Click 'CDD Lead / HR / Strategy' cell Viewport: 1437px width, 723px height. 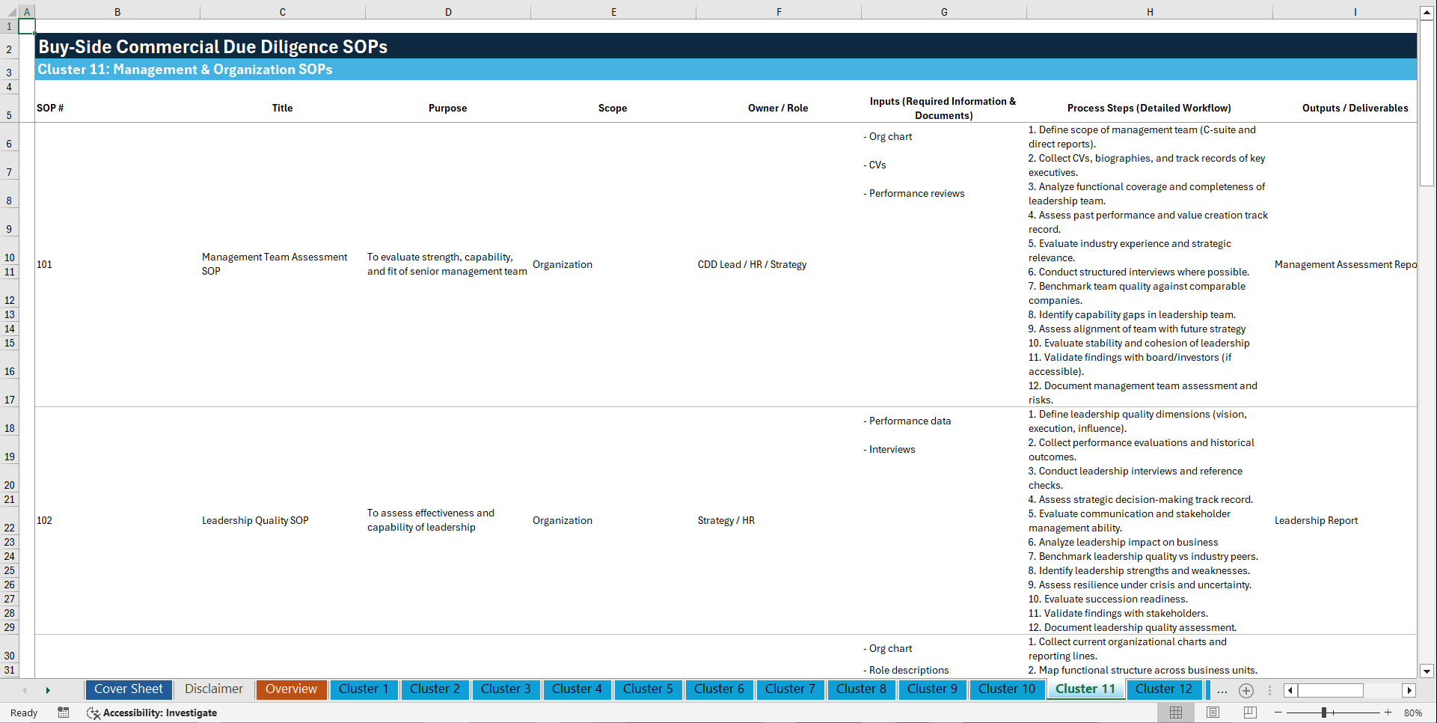pyautogui.click(x=752, y=265)
